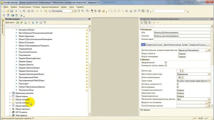
Task: Select the Респондент tree item
Action: point(24,84)
